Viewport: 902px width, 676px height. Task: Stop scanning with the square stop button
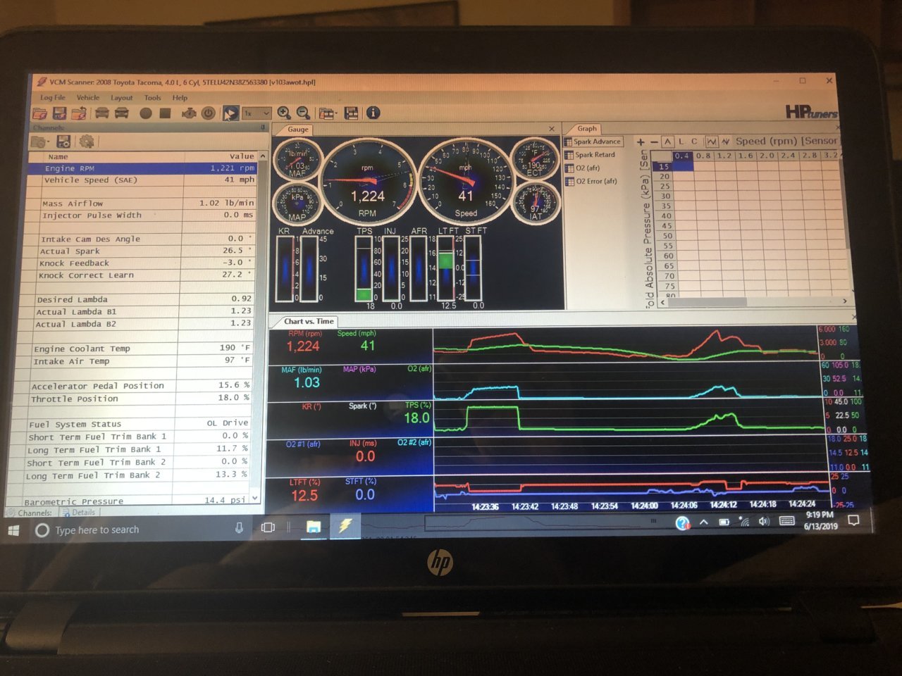(x=165, y=113)
